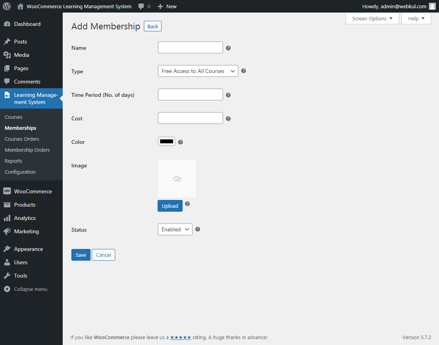Open Courses submenu item

point(13,117)
